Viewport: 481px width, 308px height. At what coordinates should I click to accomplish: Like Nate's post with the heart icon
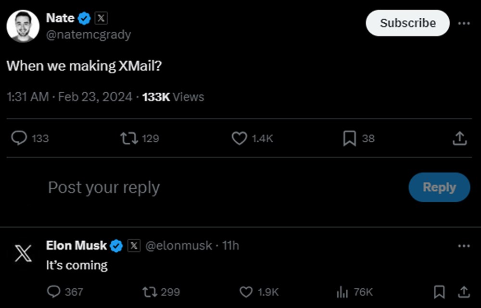click(239, 138)
